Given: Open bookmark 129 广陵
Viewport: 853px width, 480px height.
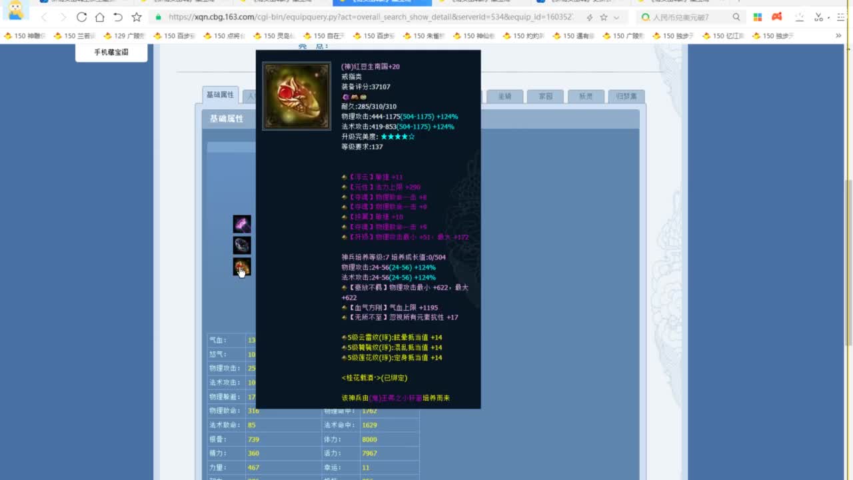Looking at the screenshot, I should [125, 36].
